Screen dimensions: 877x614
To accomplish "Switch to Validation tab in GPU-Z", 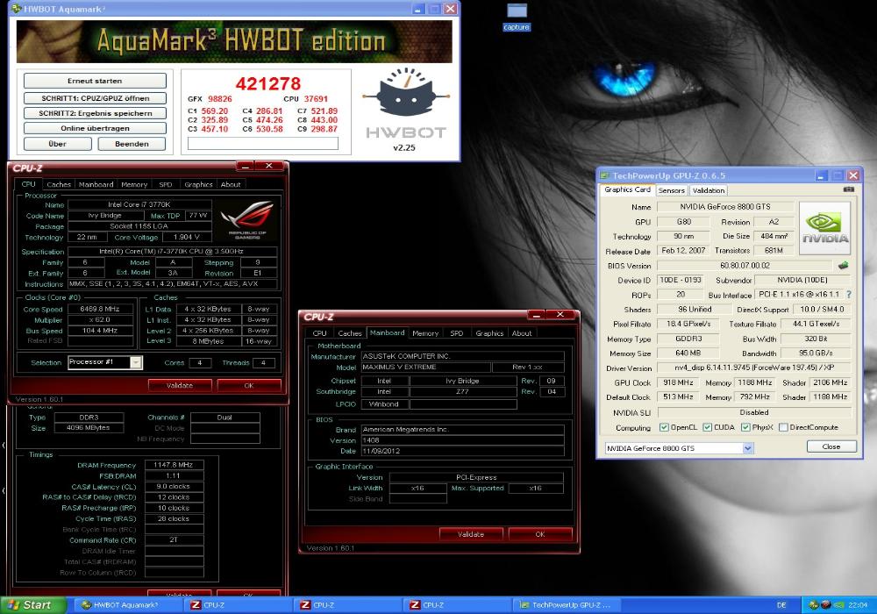I will coord(708,190).
